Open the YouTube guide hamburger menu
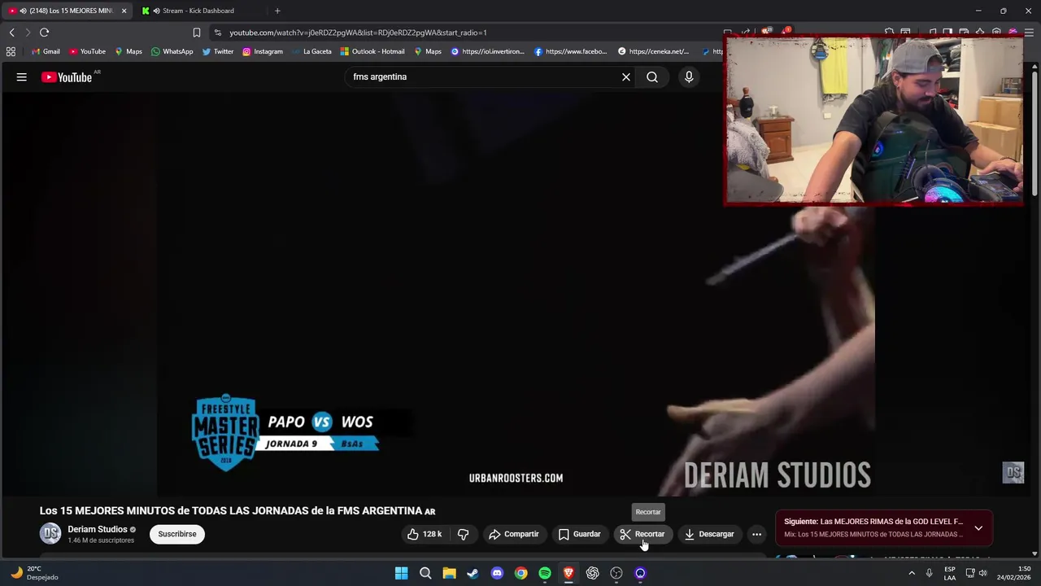Image resolution: width=1041 pixels, height=586 pixels. (22, 77)
